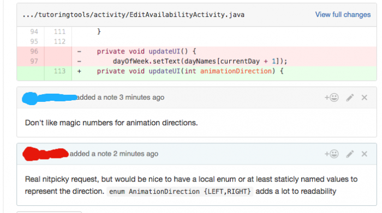The width and height of the screenshot is (382, 213).
Task: Delete the nitpicky request note
Action: pos(364,154)
